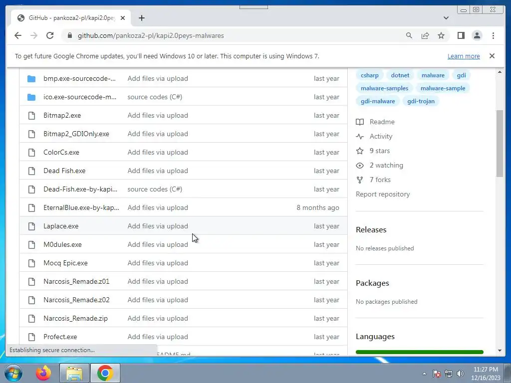Open M0dules.exe file

pos(62,244)
